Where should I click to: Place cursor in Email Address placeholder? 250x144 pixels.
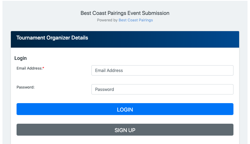(109, 70)
